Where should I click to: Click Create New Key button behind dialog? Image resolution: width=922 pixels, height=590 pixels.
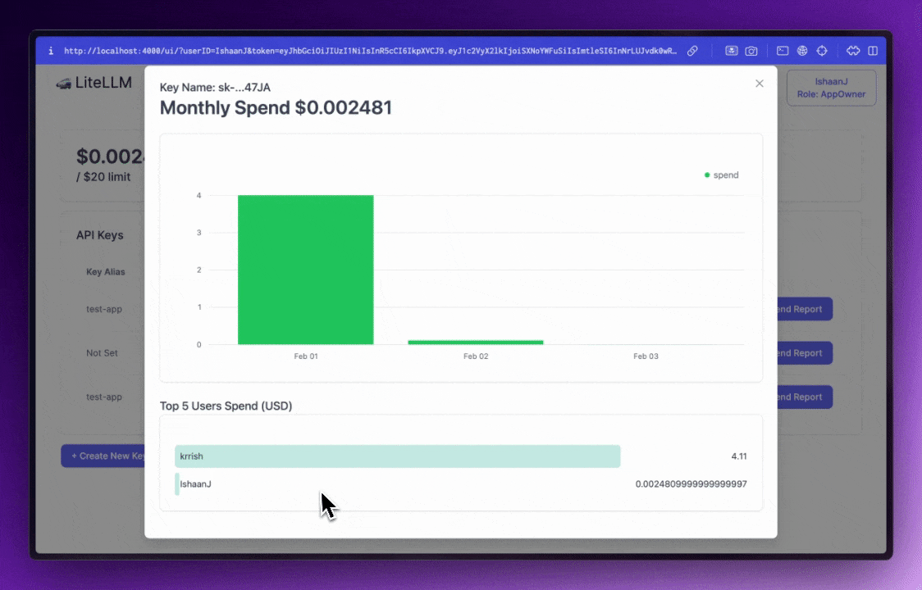click(x=103, y=456)
